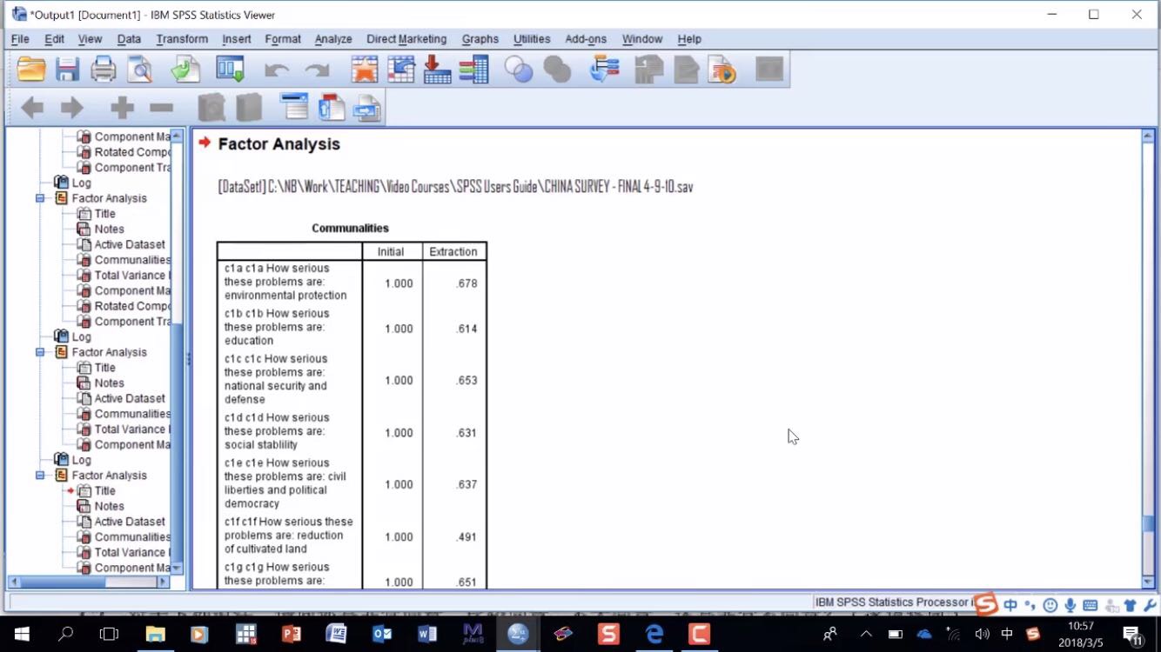This screenshot has width=1161, height=652.
Task: Open the Variables icon in the toolbar
Action: [x=473, y=70]
